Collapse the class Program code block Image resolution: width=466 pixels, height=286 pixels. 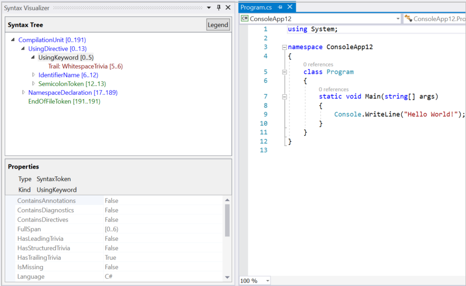(285, 72)
